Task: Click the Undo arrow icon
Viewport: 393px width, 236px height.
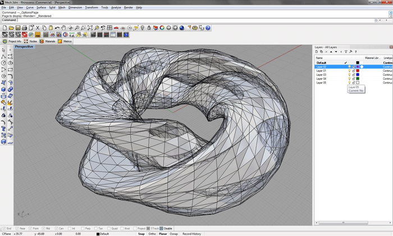Action: 57,27
